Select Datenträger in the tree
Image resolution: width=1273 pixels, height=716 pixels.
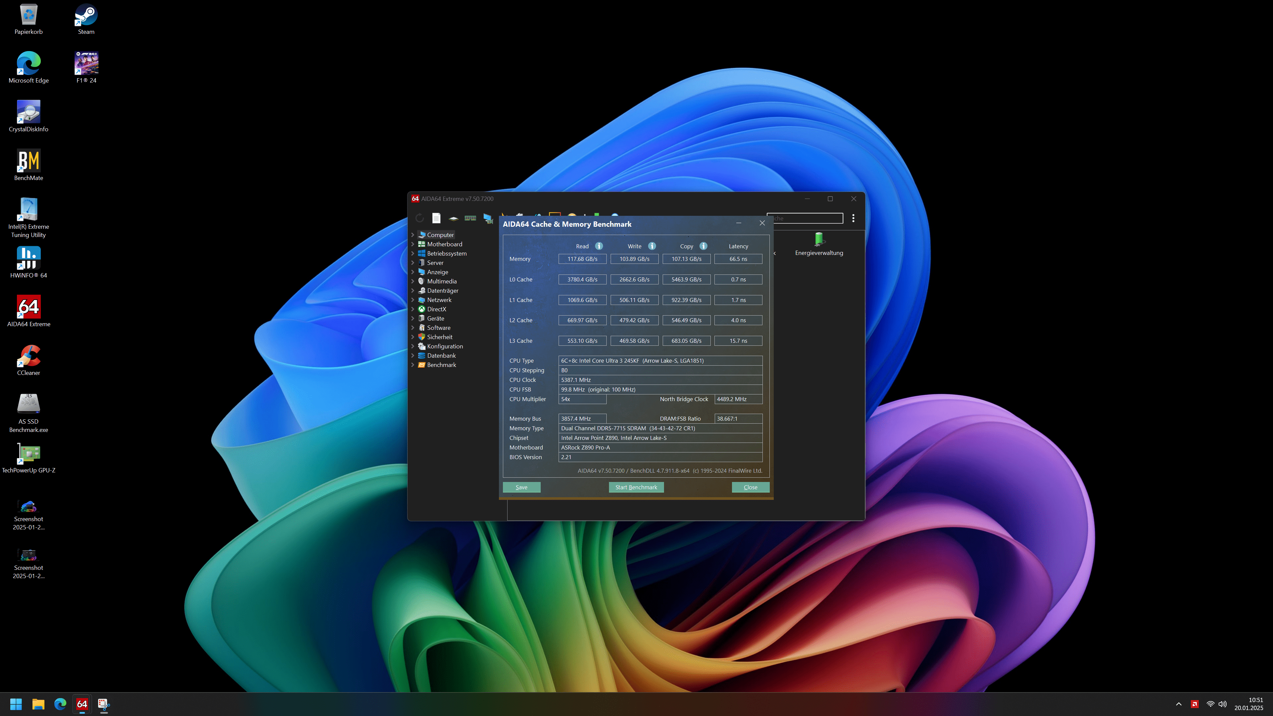[x=442, y=291]
